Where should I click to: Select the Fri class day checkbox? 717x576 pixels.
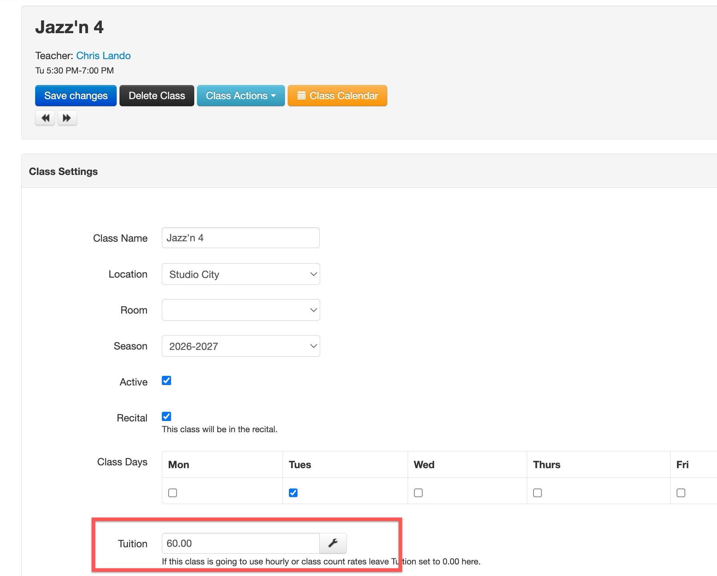pos(681,493)
